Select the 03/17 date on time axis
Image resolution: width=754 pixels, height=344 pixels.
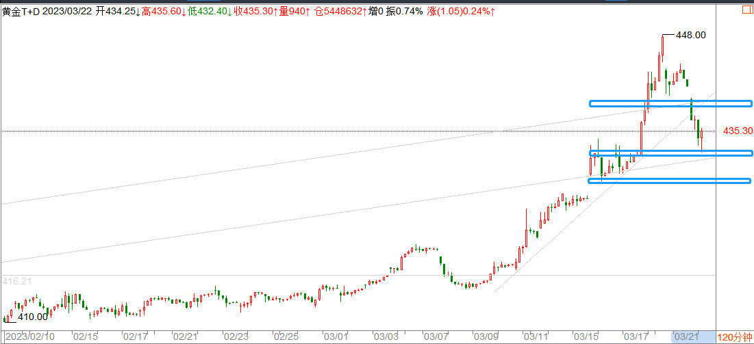[x=636, y=335]
